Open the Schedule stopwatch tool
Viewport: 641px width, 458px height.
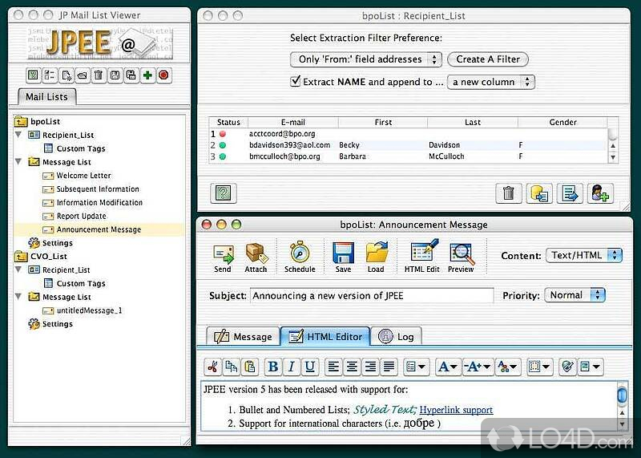point(300,255)
